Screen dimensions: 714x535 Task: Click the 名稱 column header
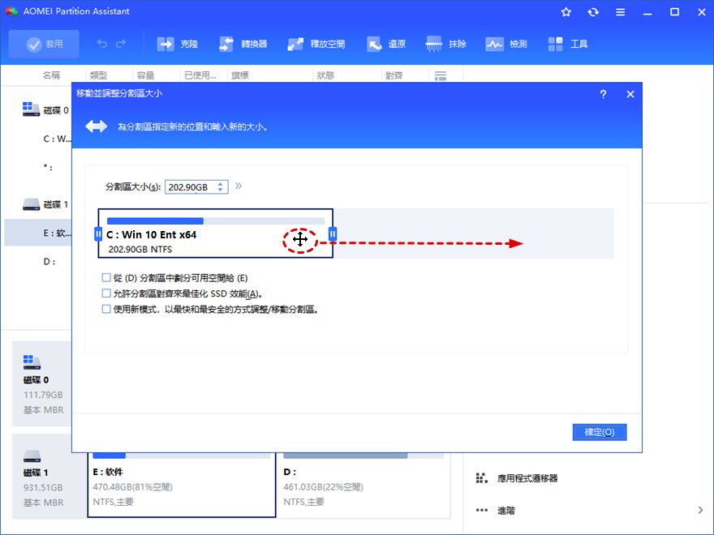[x=51, y=75]
